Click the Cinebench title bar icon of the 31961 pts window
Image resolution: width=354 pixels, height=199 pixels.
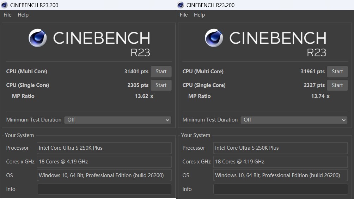[181, 5]
